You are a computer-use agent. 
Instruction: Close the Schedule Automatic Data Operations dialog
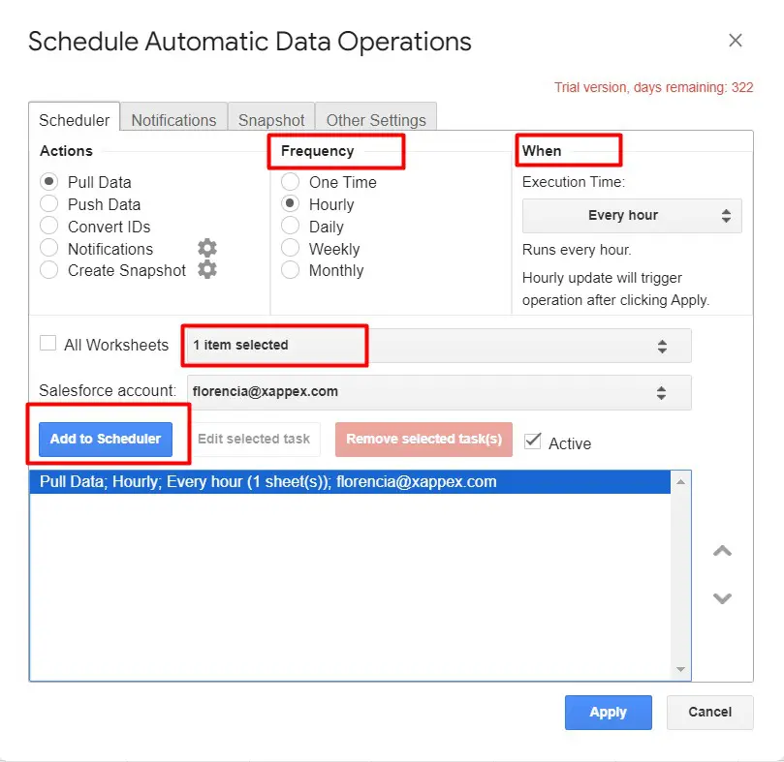736,41
